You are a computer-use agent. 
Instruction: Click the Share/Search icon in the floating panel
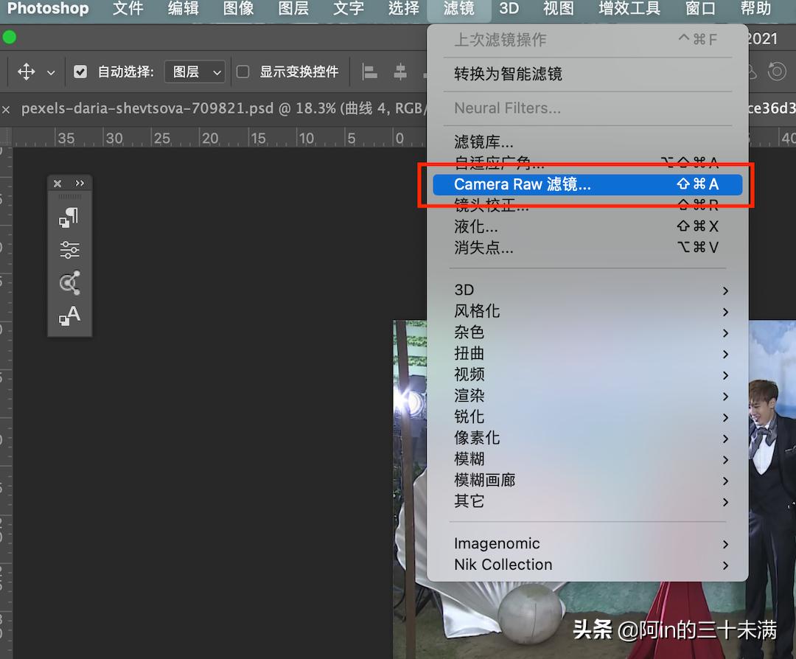click(x=70, y=282)
